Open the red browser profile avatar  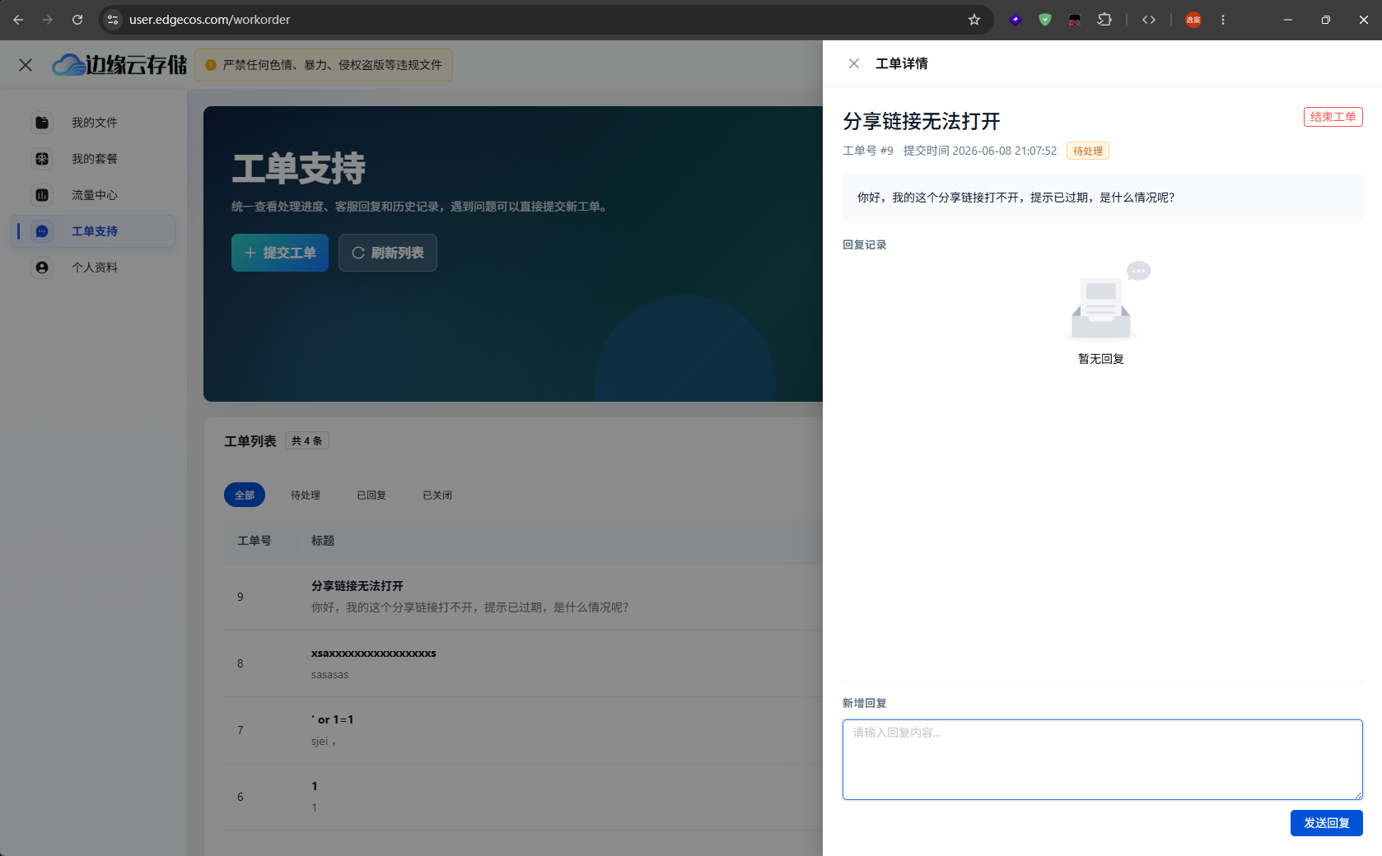pos(1193,20)
